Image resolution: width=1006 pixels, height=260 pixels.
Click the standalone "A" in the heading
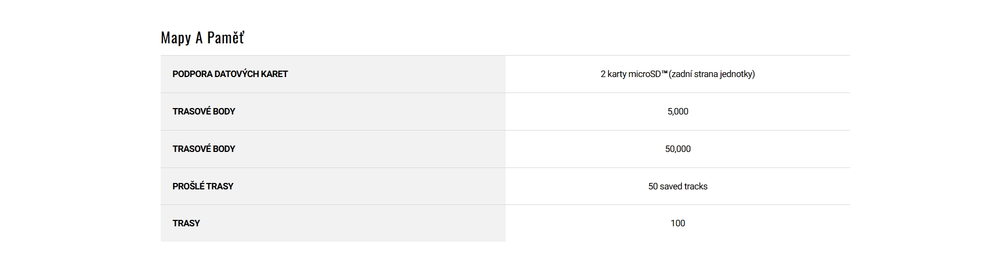point(199,38)
